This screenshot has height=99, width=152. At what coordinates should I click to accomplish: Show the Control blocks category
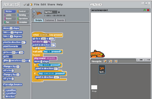(x=23, y=11)
